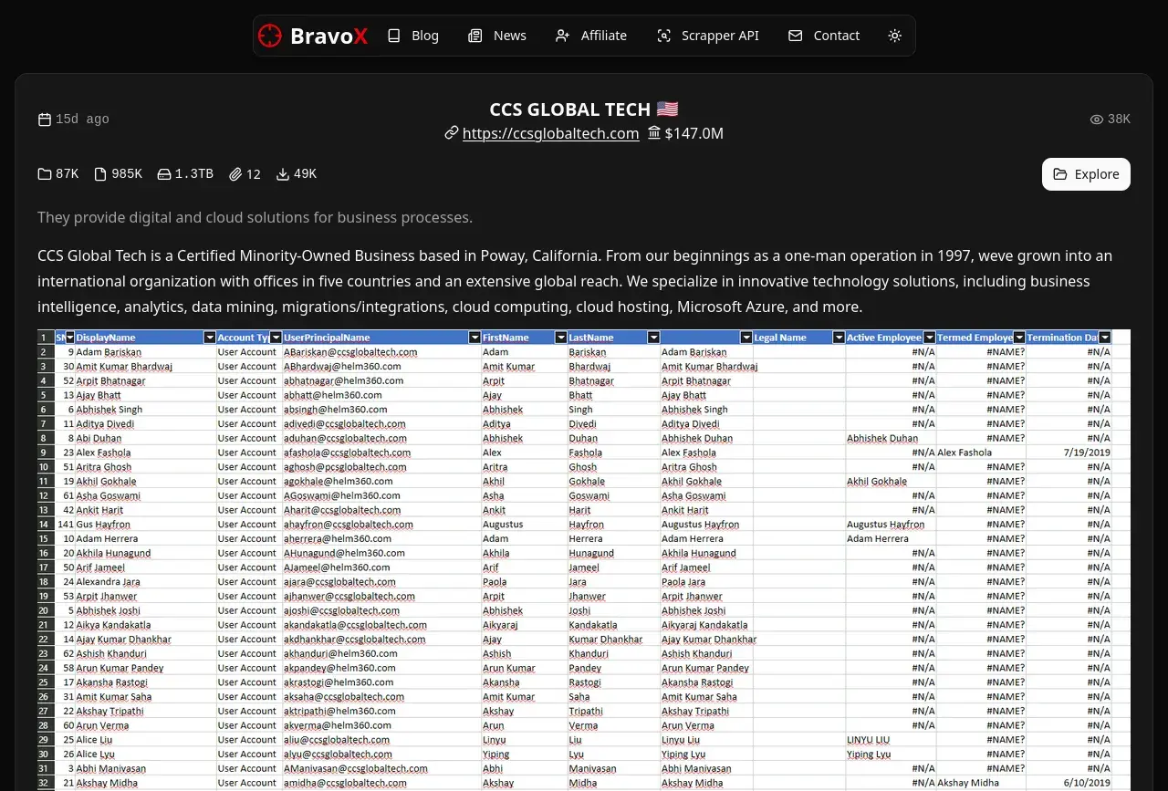Click the text 'They provide digital and cloud solutions'
Viewport: 1168px width, 791px height.
click(x=255, y=217)
